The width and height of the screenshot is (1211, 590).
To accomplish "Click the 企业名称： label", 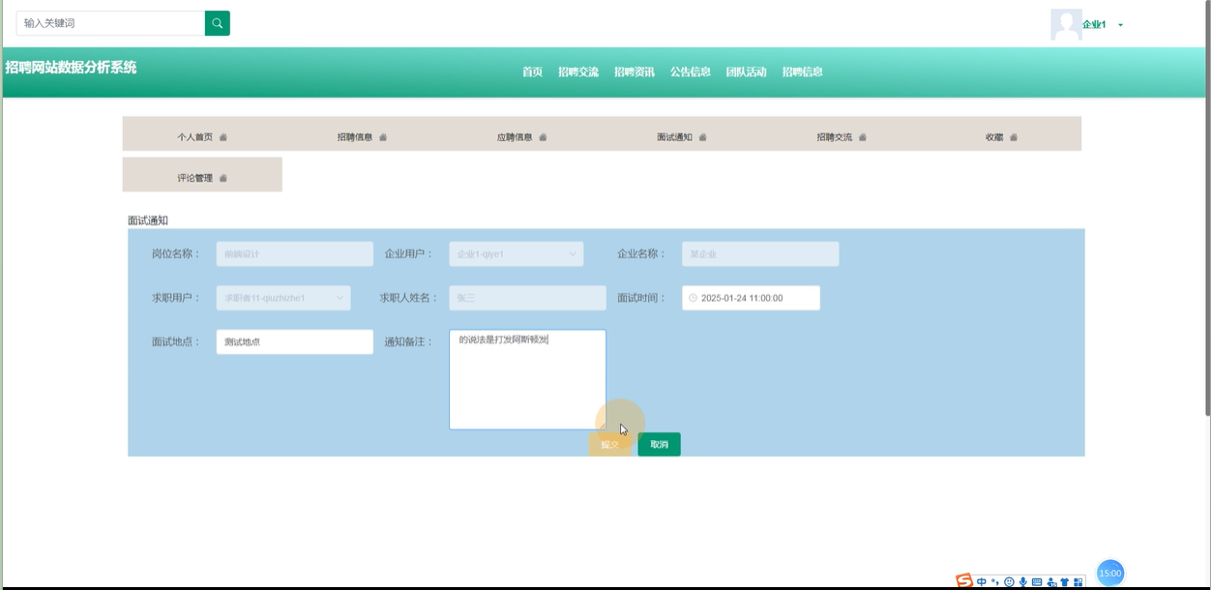I will pyautogui.click(x=642, y=254).
